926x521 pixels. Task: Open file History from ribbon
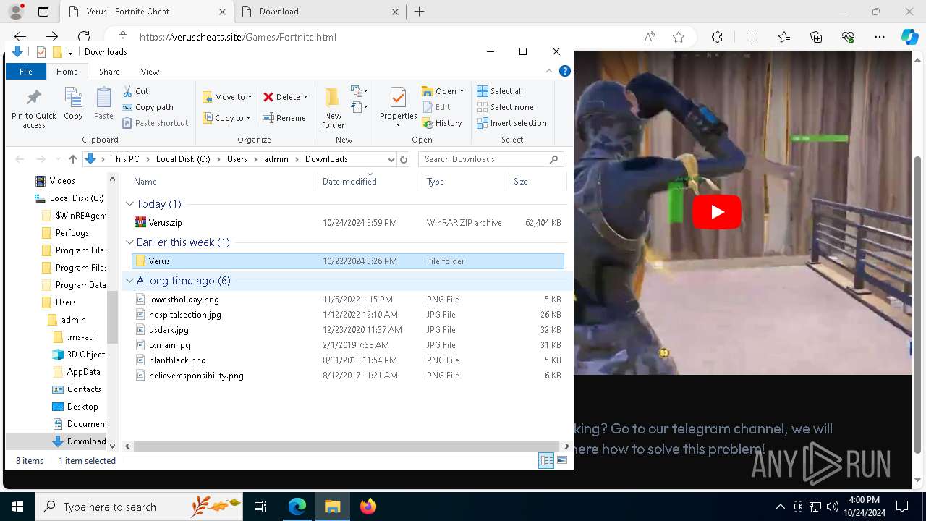pyautogui.click(x=442, y=123)
